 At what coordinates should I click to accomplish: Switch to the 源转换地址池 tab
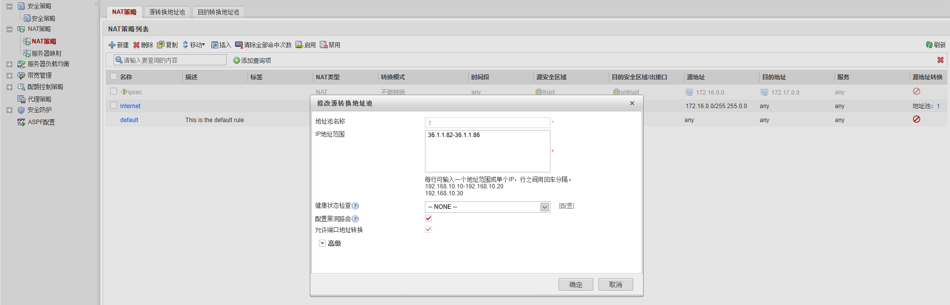(x=167, y=12)
